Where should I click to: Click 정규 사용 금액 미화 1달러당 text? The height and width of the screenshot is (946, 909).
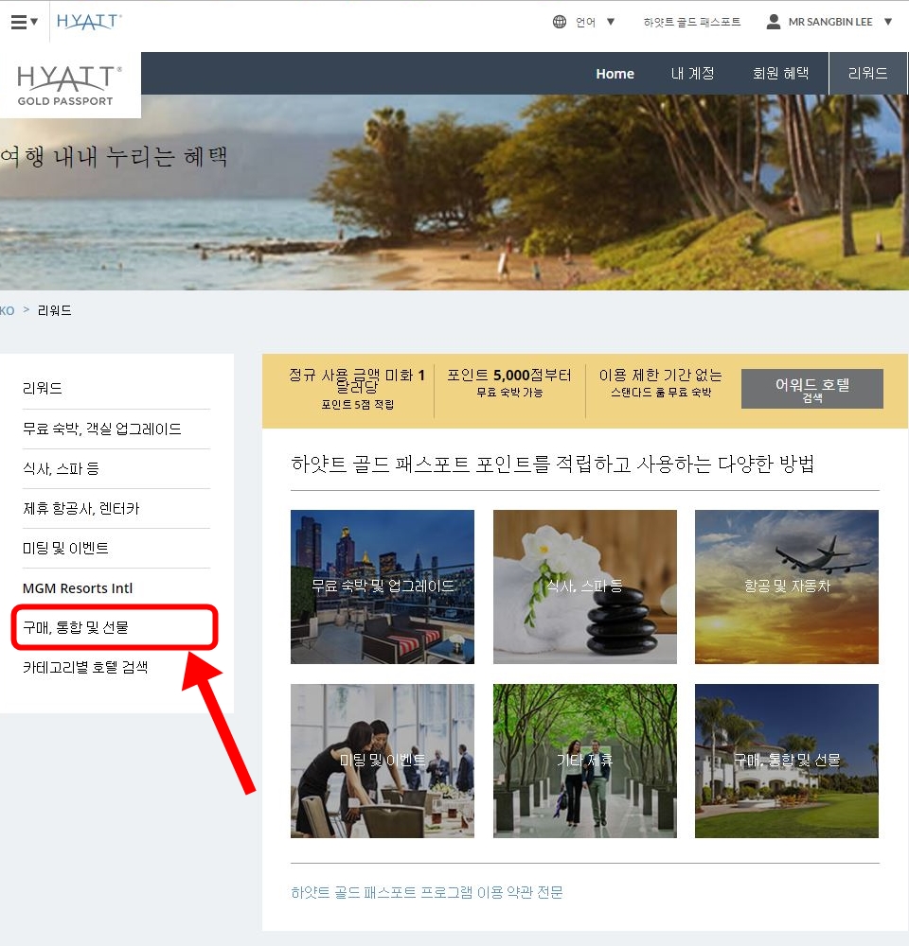click(x=357, y=380)
